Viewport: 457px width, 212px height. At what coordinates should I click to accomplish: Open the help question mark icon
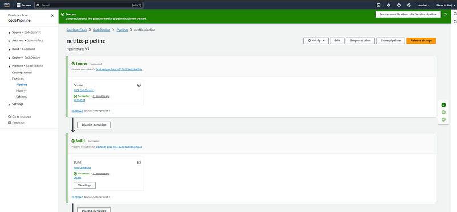399,5
